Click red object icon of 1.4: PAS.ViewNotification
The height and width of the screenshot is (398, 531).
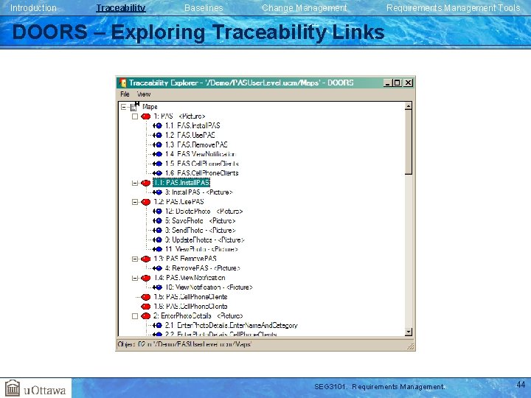coord(145,278)
